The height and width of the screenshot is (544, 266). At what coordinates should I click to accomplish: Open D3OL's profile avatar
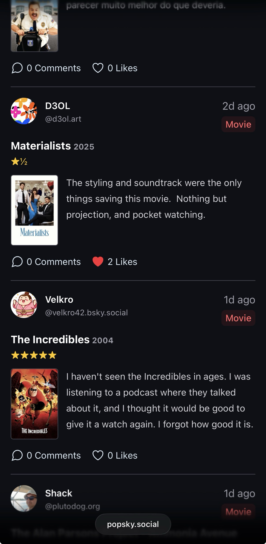24,111
